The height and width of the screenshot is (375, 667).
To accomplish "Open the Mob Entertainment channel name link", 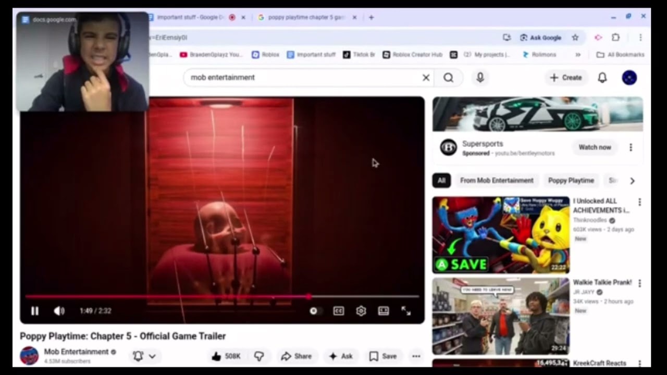I will [76, 352].
